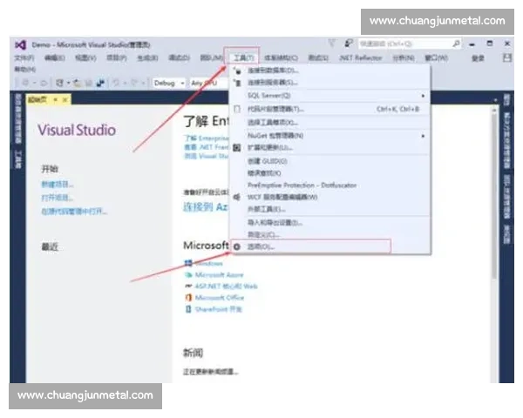523x418 pixels.
Task: Close the start page tab
Action: (65, 99)
